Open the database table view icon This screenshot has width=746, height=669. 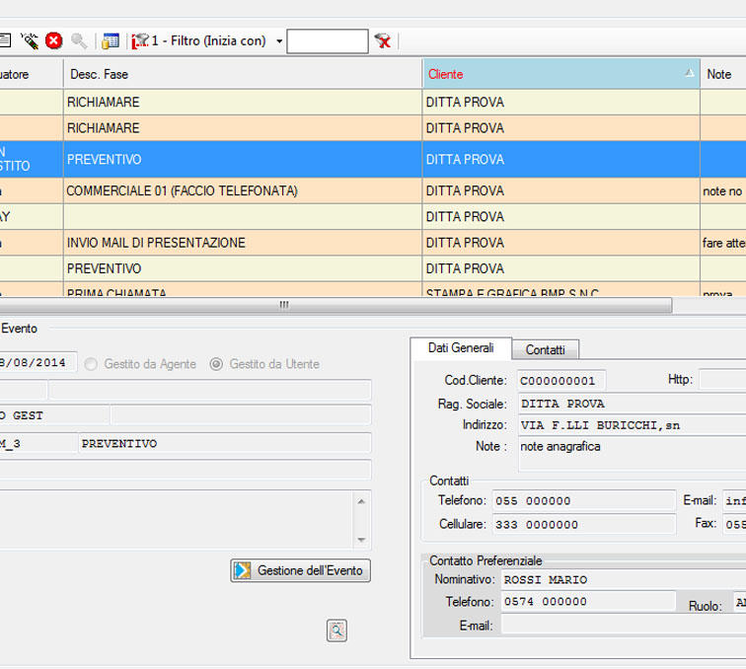point(111,41)
